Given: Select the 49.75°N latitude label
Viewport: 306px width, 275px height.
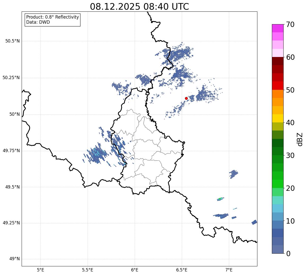Looking at the screenshot, I should coord(11,151).
